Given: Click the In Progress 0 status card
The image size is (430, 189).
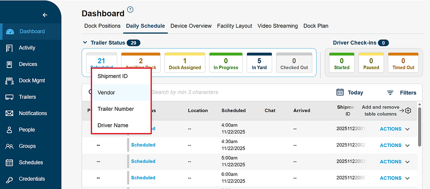Looking at the screenshot, I should [x=226, y=63].
